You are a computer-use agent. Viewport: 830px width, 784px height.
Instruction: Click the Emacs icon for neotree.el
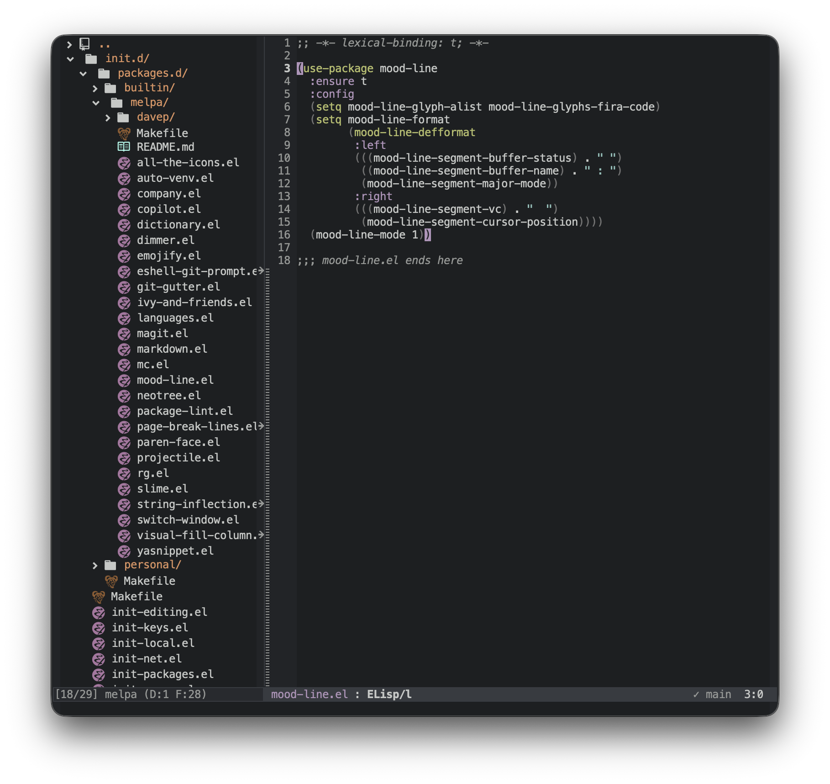point(124,396)
